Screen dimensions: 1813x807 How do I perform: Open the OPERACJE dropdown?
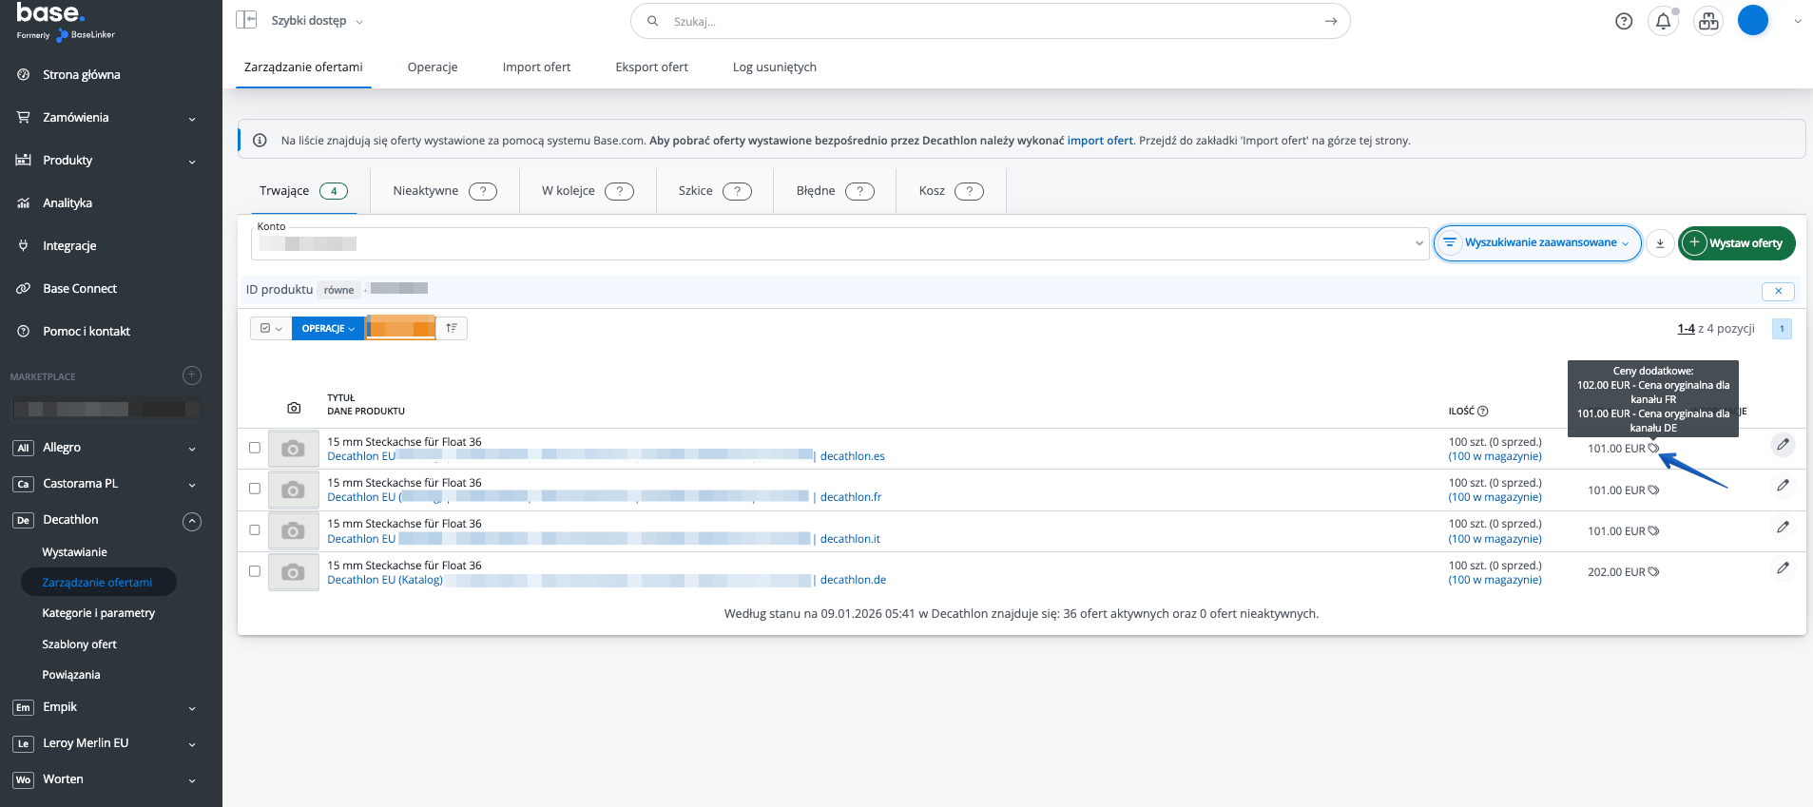(x=328, y=328)
